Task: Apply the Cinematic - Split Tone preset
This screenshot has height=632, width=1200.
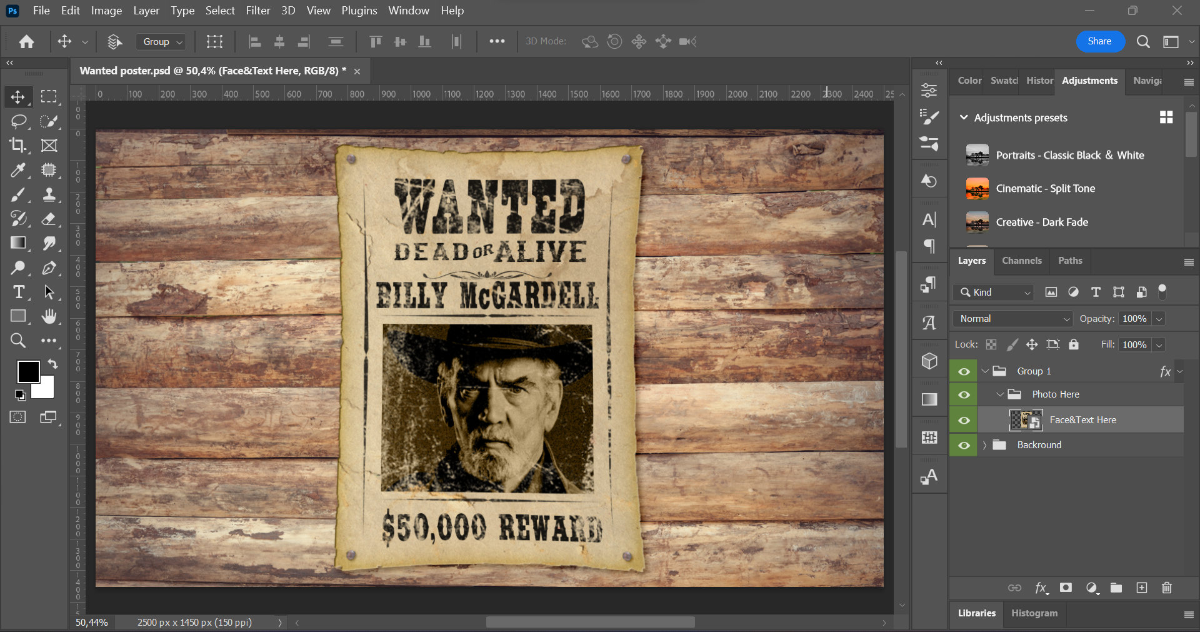Action: 1046,188
